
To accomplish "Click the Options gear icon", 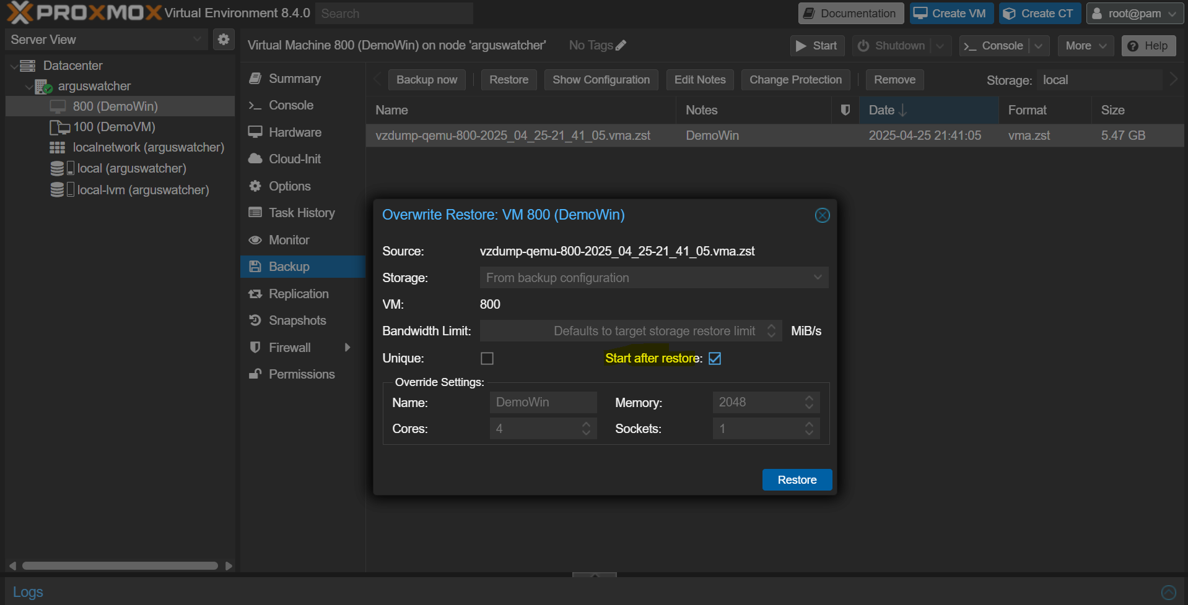I will tap(255, 186).
